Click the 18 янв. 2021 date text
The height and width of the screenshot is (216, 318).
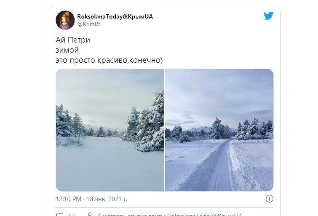coord(107,199)
